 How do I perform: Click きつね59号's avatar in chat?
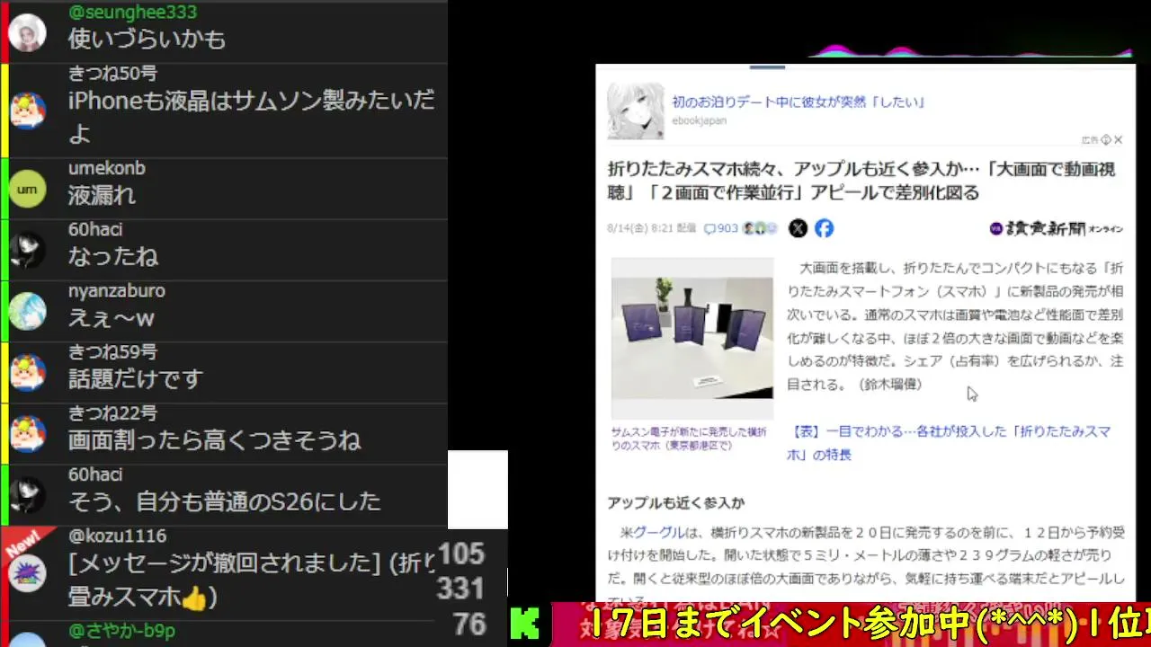(x=27, y=372)
